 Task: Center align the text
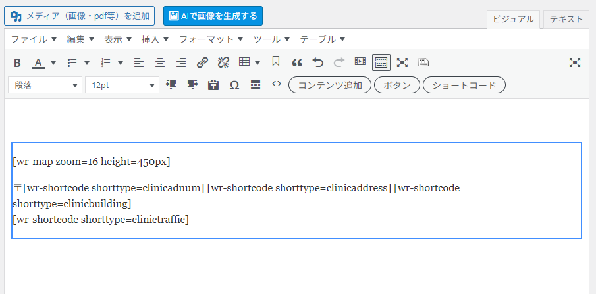click(x=160, y=62)
